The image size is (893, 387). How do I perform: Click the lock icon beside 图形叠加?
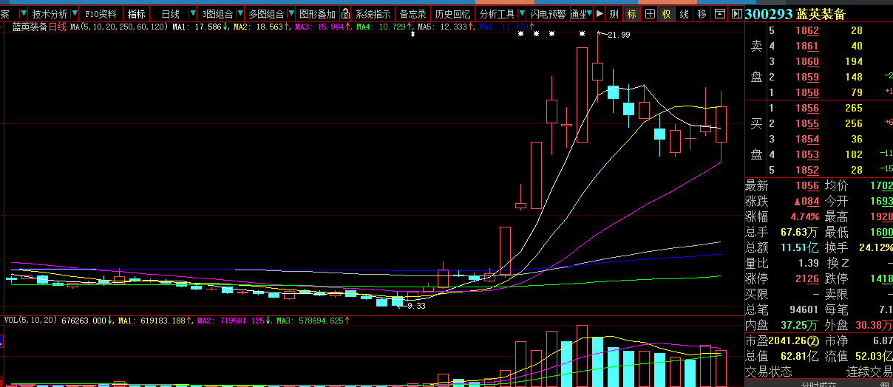pyautogui.click(x=344, y=14)
